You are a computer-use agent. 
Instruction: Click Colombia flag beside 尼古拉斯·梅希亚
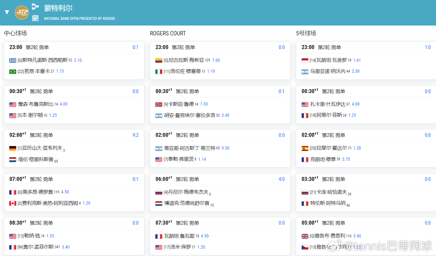click(x=159, y=61)
